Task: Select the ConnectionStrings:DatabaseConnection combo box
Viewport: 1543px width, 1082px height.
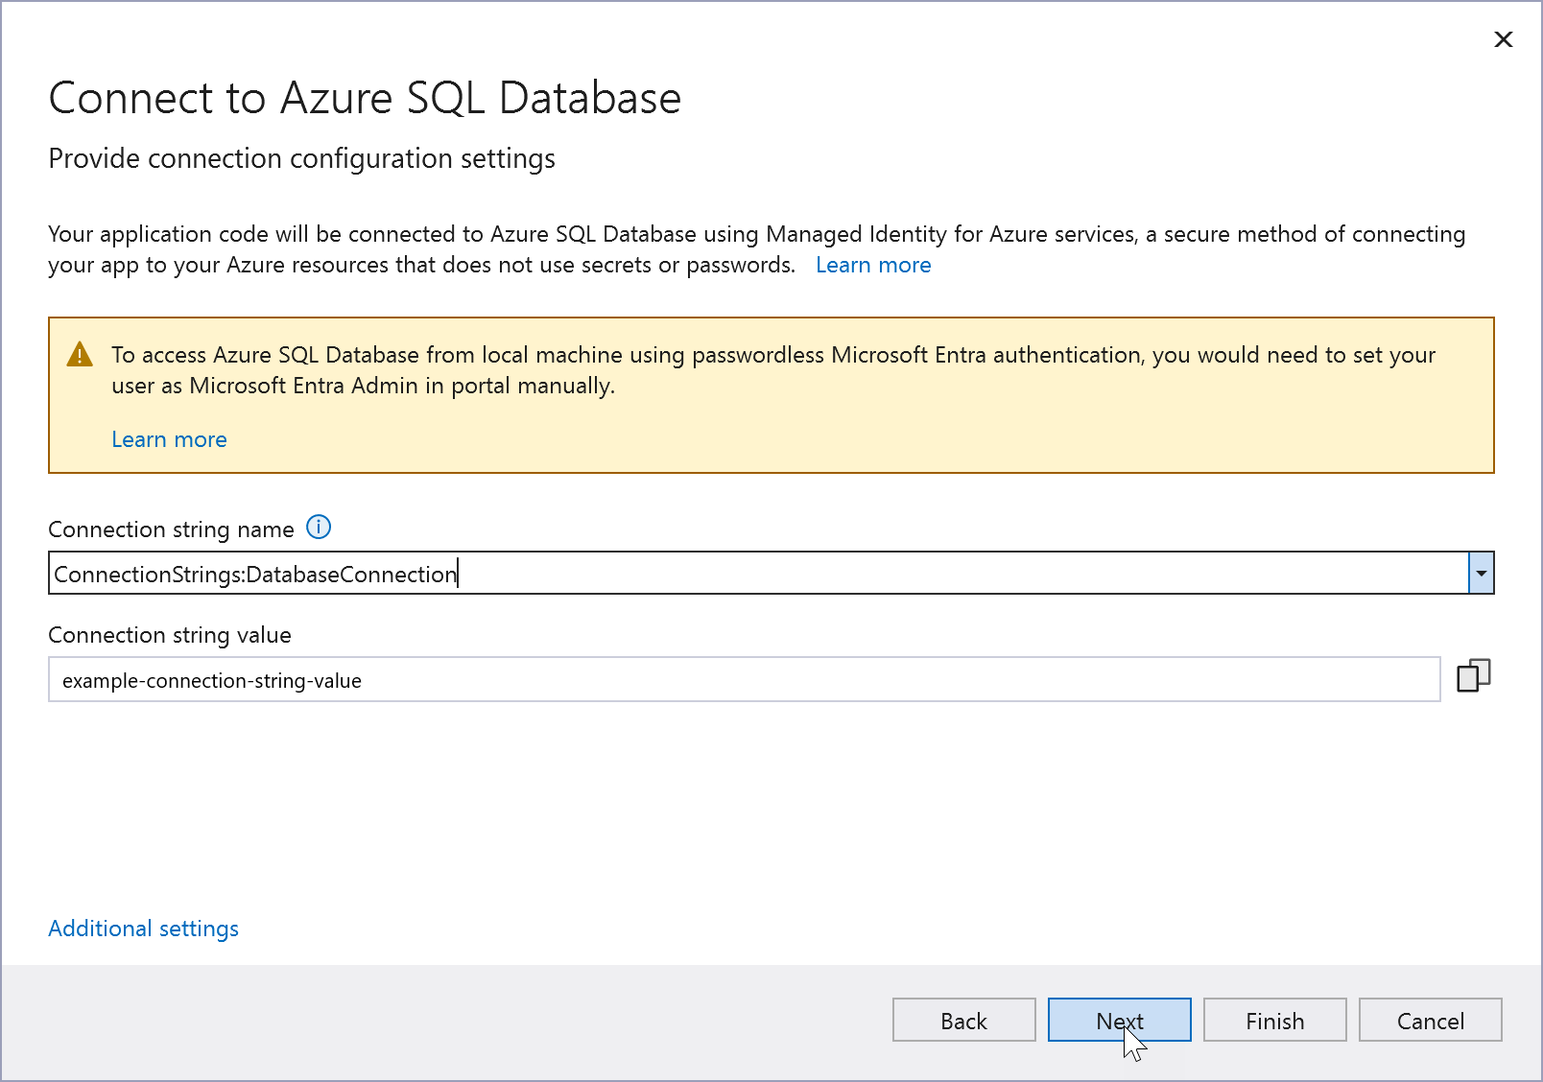Action: tap(672, 573)
